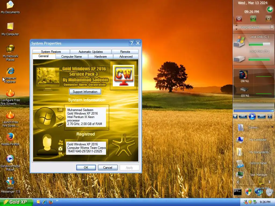275x206 pixels.
Task: Click Local Disk (D:) usage bar
Action: (260, 59)
